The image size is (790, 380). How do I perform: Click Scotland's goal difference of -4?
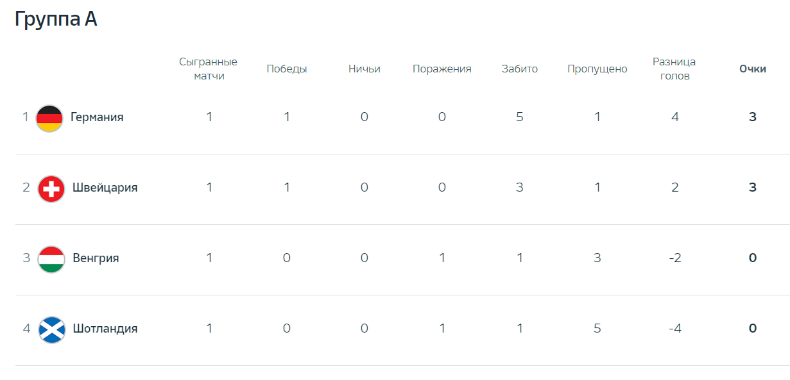coord(674,329)
